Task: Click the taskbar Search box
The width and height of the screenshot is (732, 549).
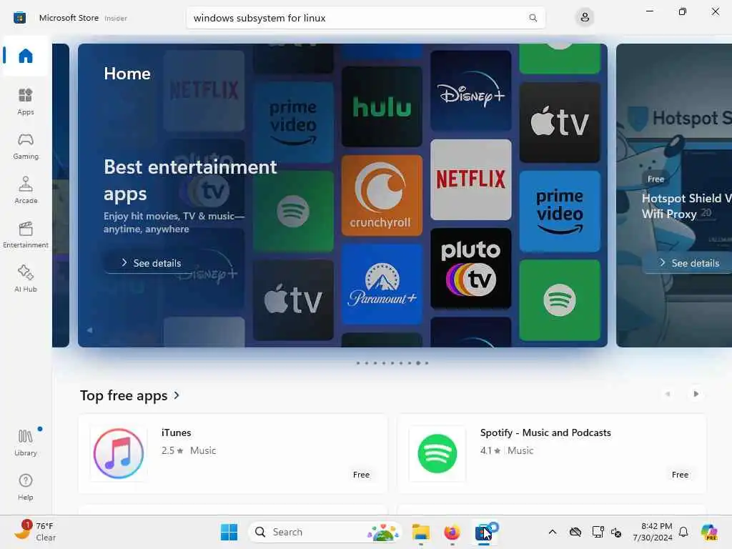Action: [325, 532]
